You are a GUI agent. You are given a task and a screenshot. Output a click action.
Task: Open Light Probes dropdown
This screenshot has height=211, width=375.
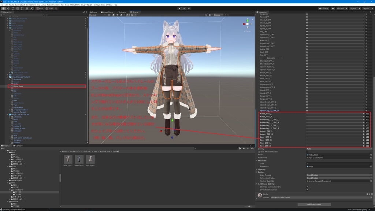click(339, 175)
